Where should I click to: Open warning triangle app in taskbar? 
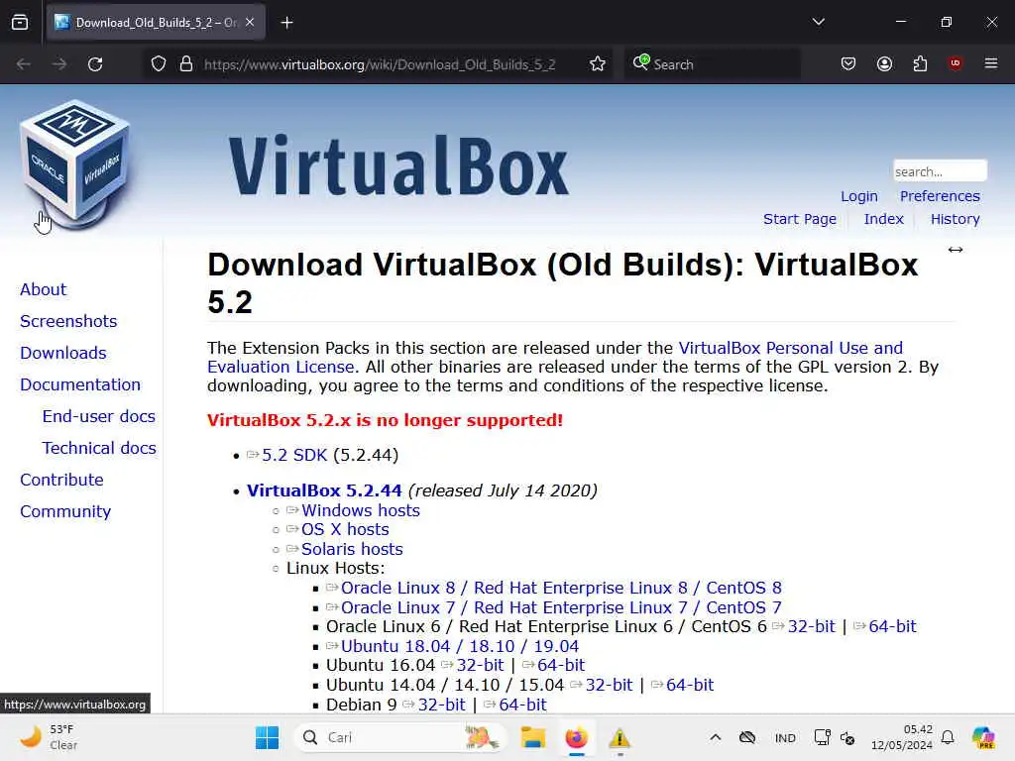click(x=620, y=737)
